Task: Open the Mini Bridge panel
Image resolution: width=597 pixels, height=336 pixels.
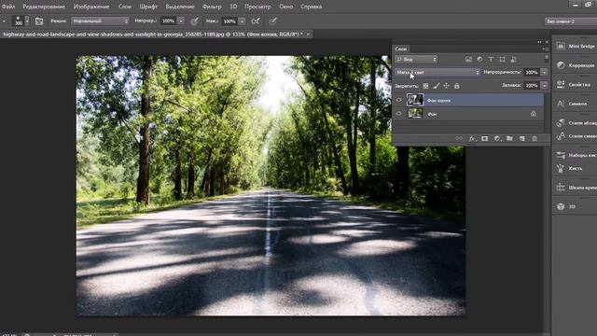Action: coord(575,46)
